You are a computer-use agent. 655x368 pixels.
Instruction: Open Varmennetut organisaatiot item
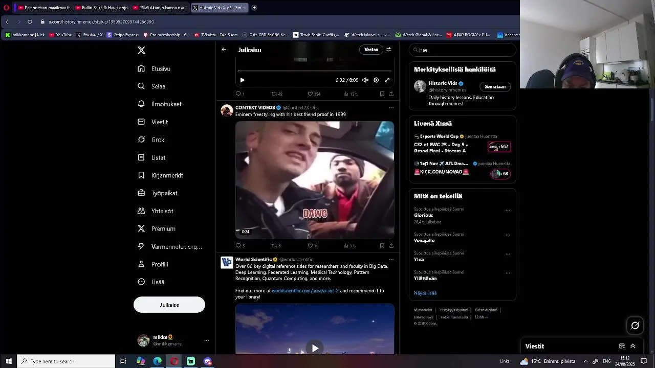pos(170,246)
